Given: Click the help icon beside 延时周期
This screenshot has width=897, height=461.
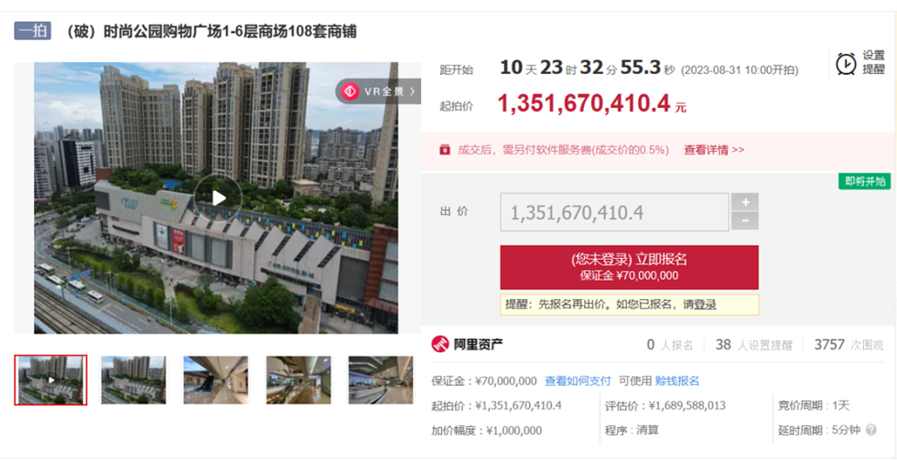Looking at the screenshot, I should click(870, 430).
